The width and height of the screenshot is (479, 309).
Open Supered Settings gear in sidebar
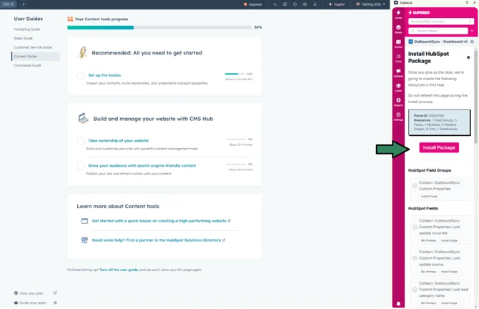tap(398, 116)
